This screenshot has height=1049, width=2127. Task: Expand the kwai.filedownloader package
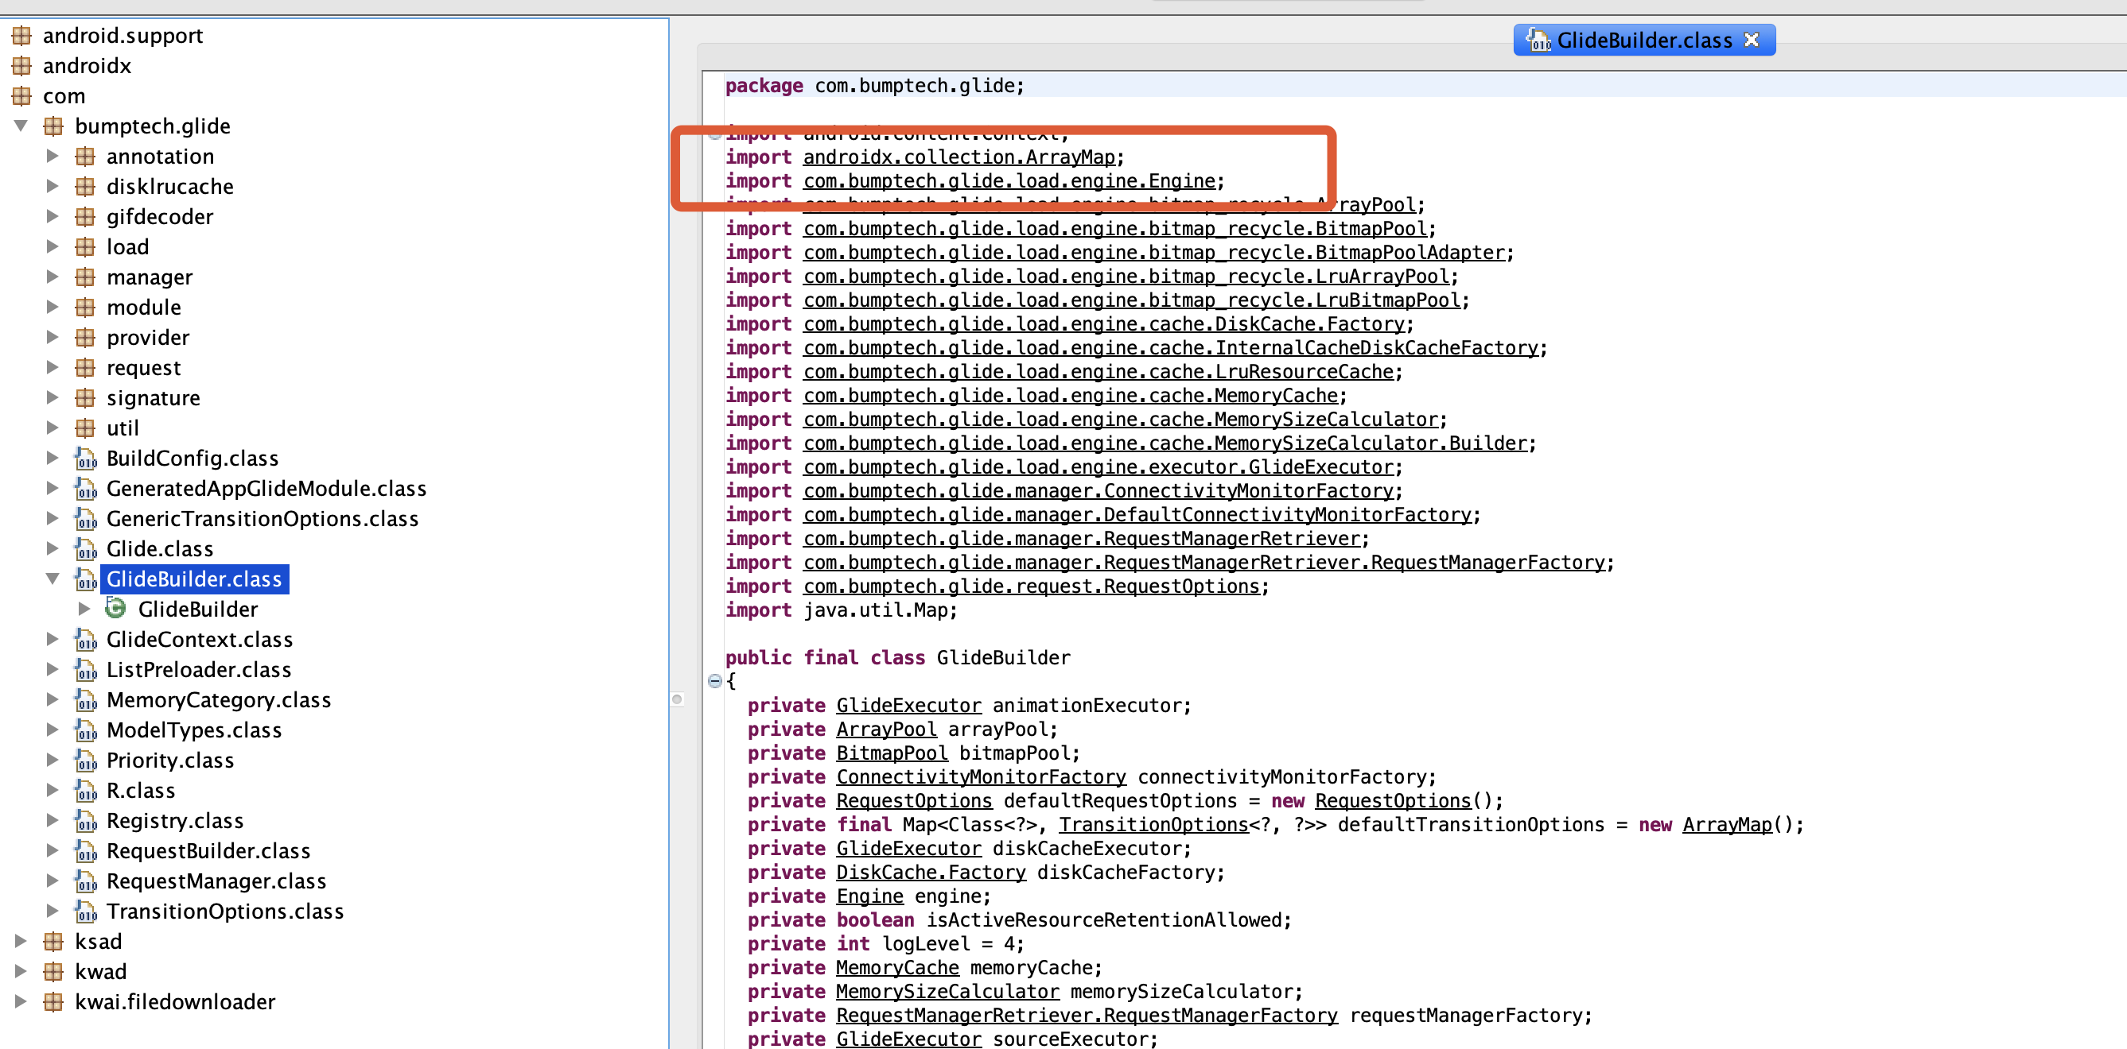click(21, 1001)
